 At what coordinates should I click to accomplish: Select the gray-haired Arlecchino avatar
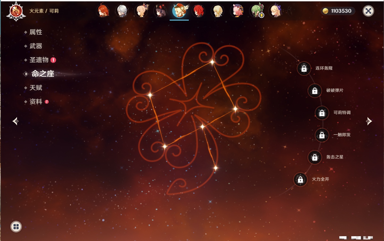(x=122, y=11)
